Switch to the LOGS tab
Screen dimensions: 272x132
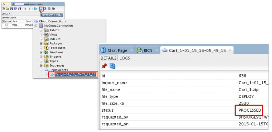(x=125, y=58)
